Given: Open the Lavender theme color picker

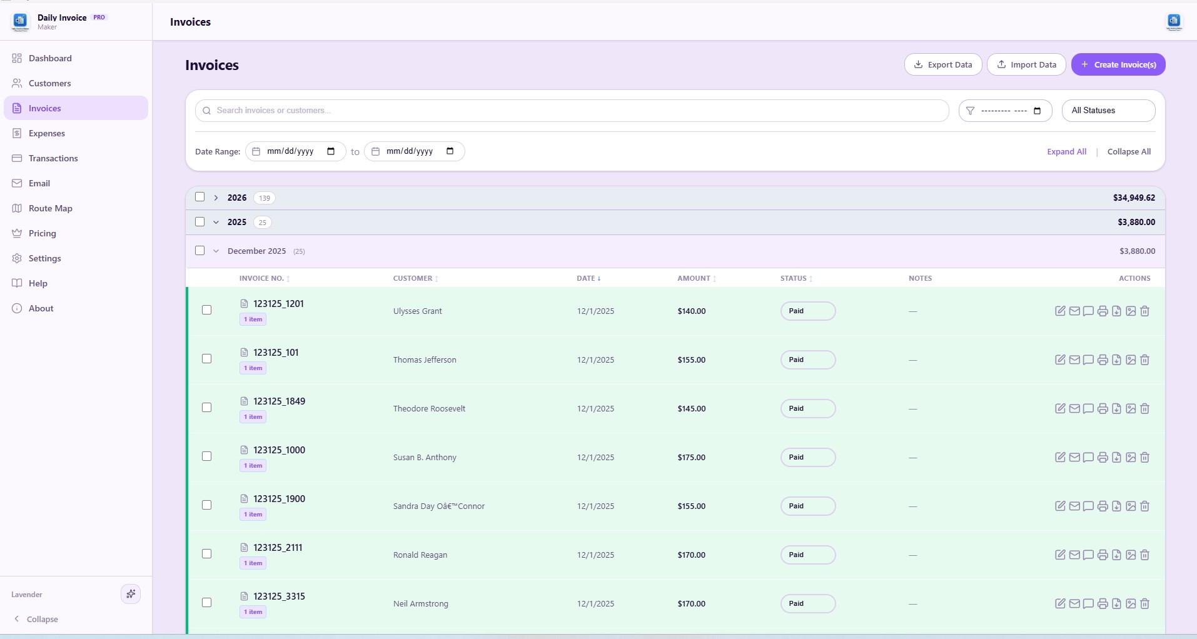Looking at the screenshot, I should [x=130, y=593].
